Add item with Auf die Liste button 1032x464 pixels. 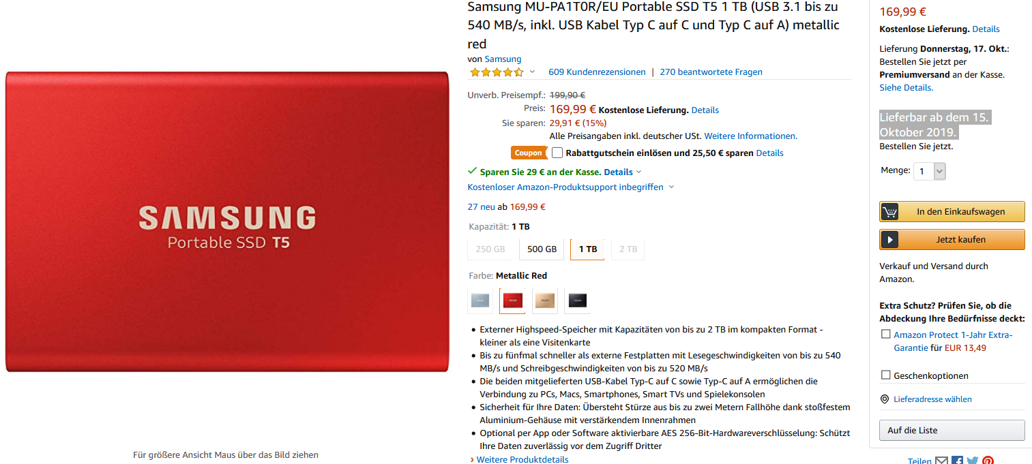tap(952, 430)
